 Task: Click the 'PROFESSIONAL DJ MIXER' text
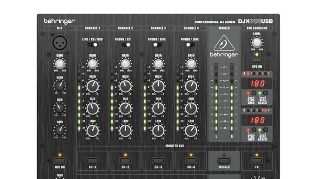click(215, 22)
